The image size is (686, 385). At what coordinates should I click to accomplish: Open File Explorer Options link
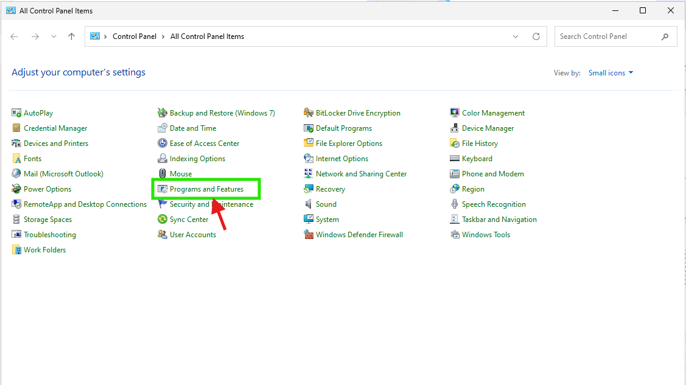(x=349, y=144)
